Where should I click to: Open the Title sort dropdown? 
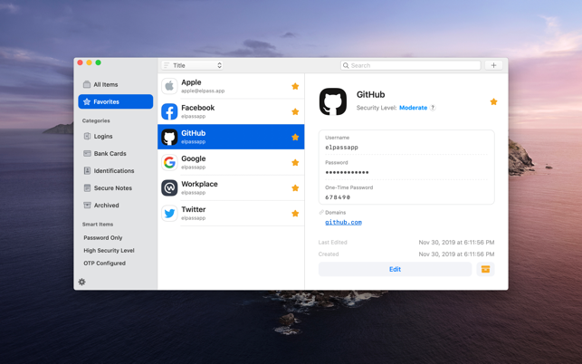[192, 65]
